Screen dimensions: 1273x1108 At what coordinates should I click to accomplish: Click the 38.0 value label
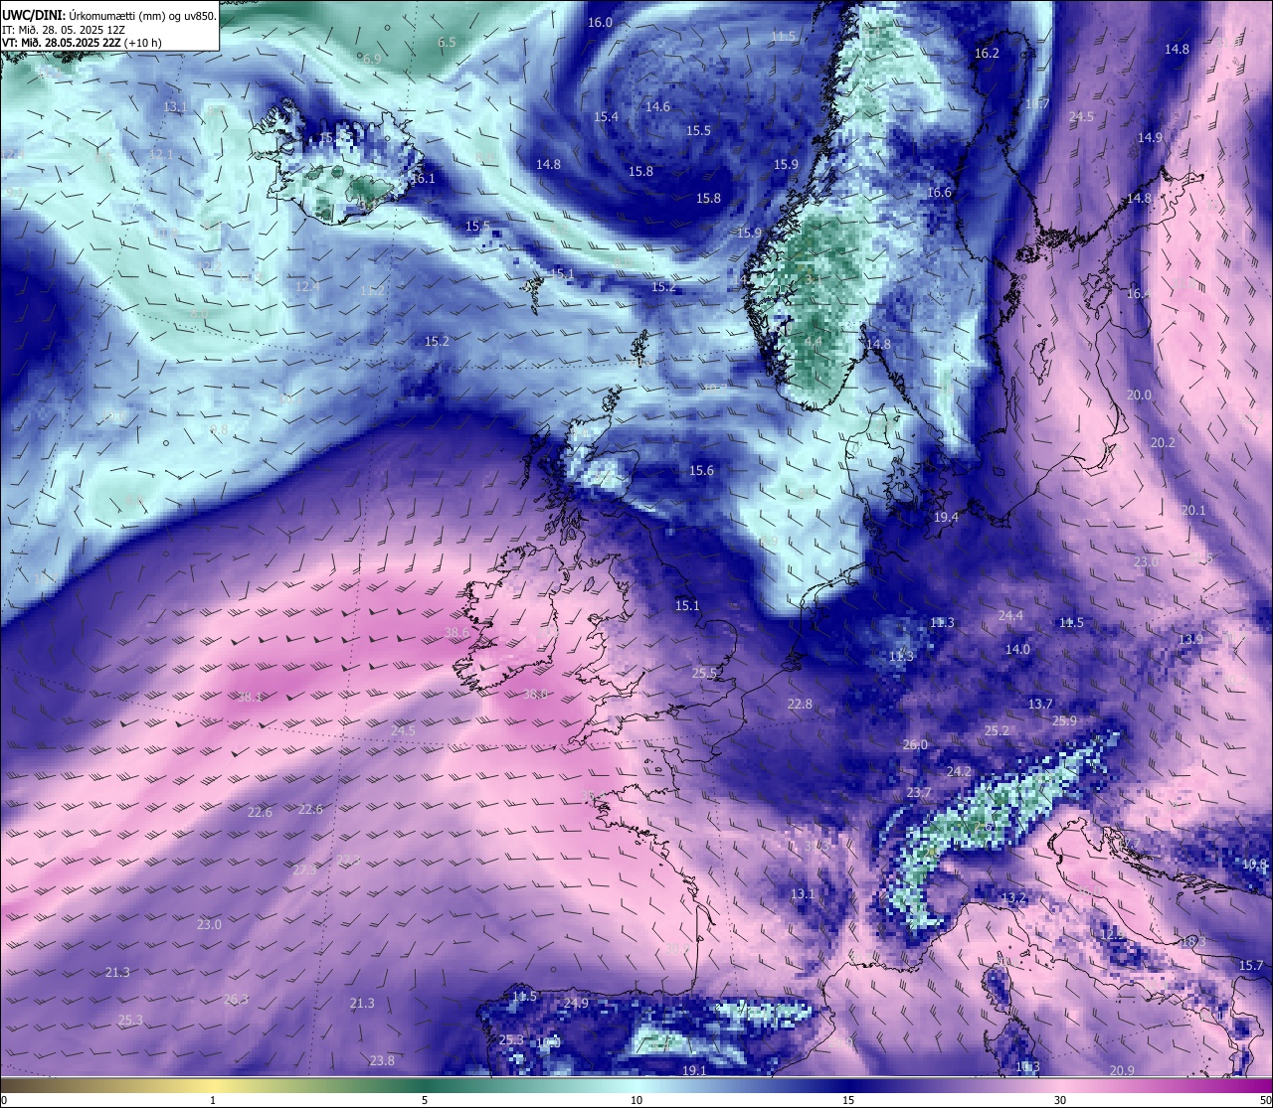click(535, 694)
